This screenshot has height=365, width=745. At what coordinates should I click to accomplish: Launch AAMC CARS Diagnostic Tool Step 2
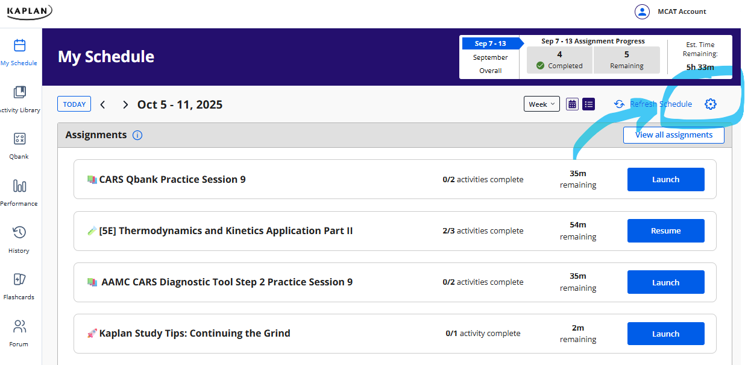[665, 282]
